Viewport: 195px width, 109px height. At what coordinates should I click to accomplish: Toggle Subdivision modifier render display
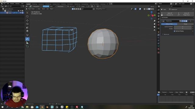click(x=186, y=21)
